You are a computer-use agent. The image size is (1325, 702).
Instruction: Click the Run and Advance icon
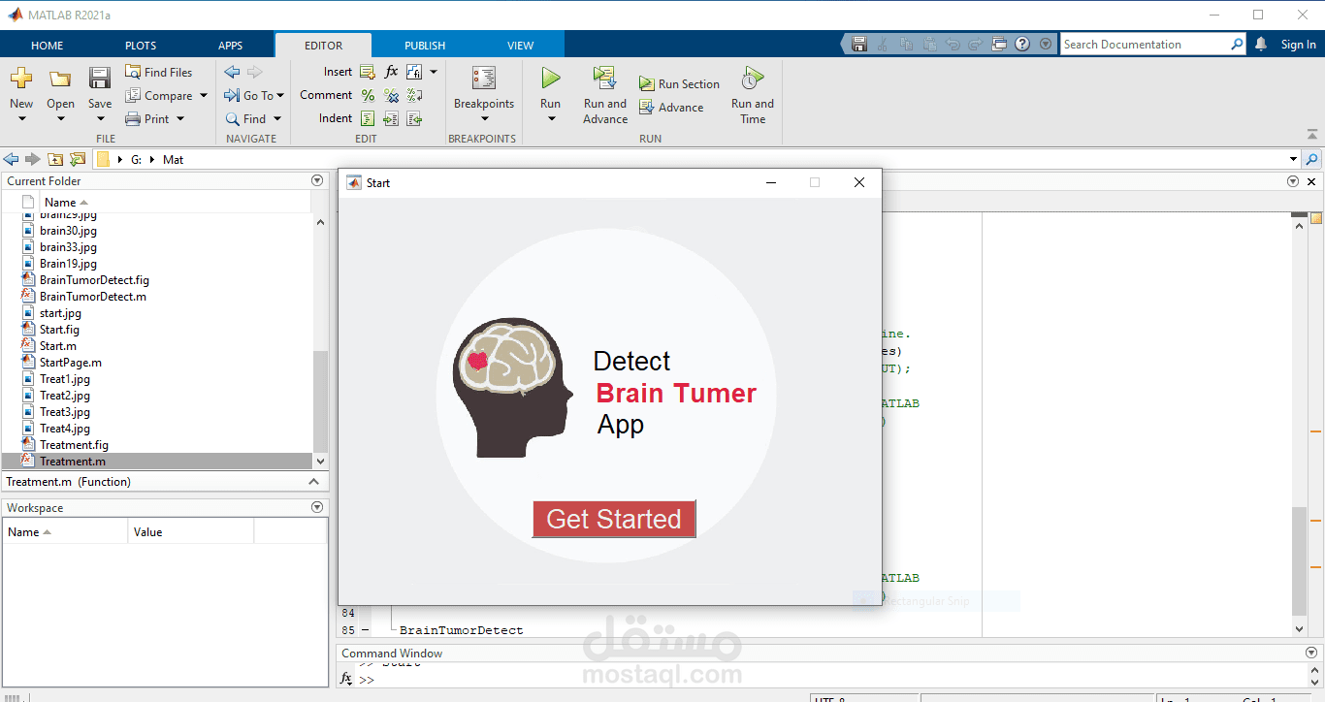(605, 79)
